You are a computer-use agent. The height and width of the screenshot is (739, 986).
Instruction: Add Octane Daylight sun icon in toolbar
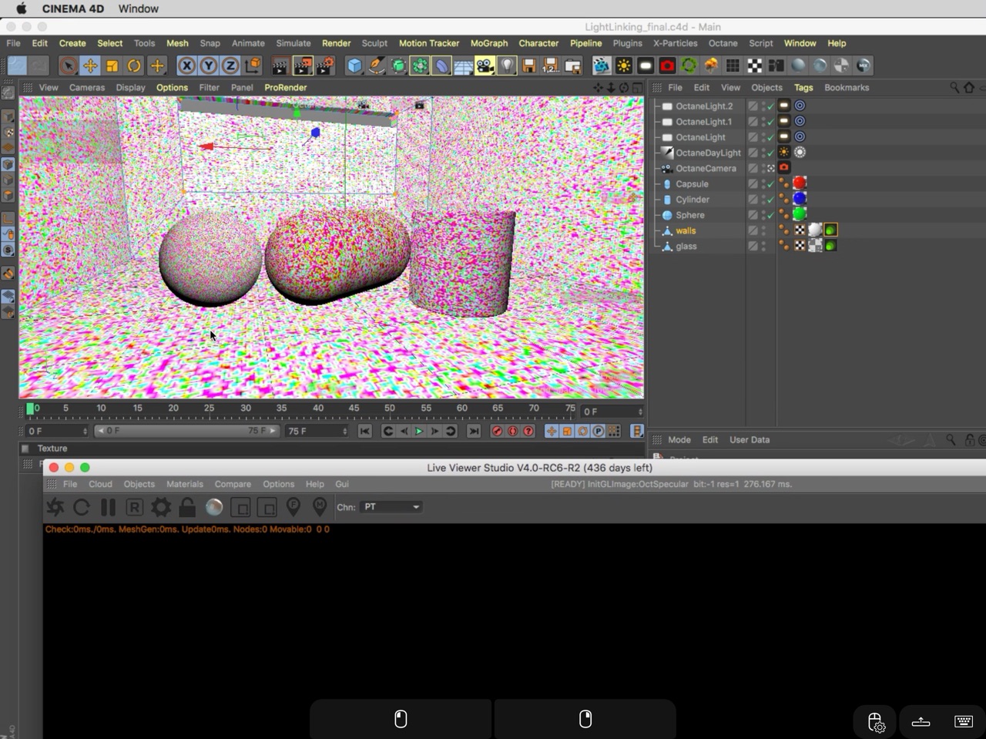624,66
